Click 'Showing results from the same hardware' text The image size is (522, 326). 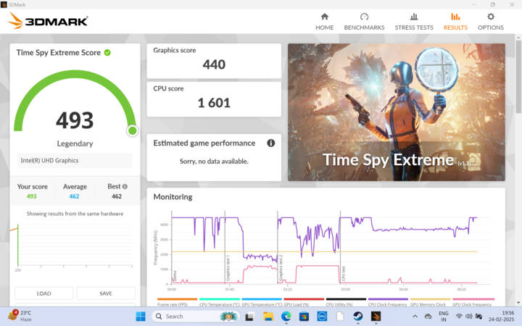(x=75, y=214)
